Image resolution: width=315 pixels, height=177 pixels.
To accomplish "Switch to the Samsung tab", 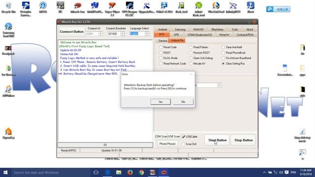I will (180, 29).
